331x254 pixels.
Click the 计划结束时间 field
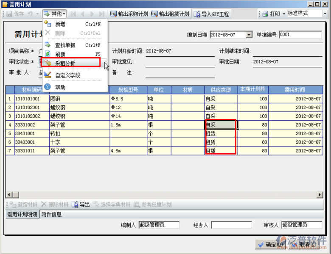click(x=287, y=51)
